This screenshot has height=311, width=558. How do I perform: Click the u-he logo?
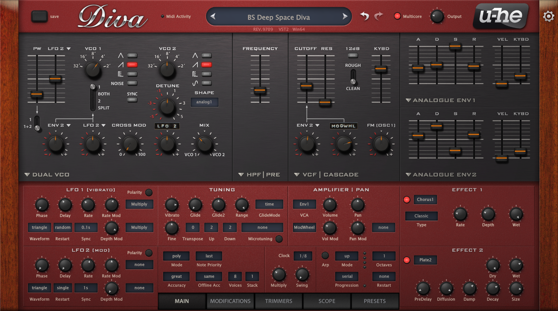[x=501, y=16]
